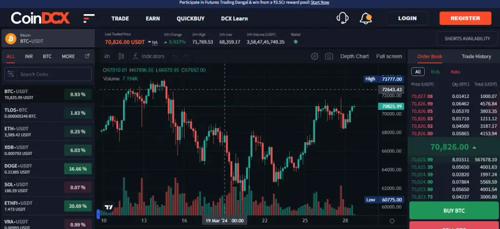Expand the MORE markets tab

(x=68, y=57)
